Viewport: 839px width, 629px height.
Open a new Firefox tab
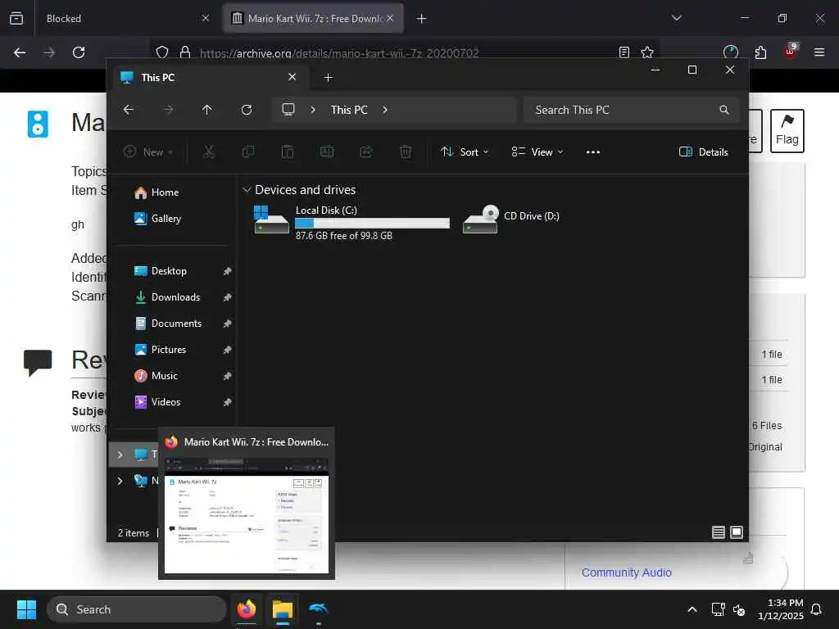click(422, 18)
